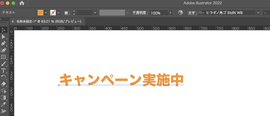Close the 名称未設定-1 document tab
This screenshot has width=270, height=116.
coord(13,21)
